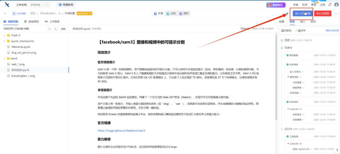The width and height of the screenshot is (340, 154).
Task: Click the 环境配置 breadcrumb text
Action: 70,13
